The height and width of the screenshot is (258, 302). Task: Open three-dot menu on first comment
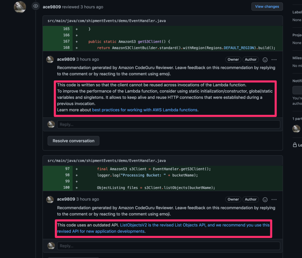[x=274, y=60]
